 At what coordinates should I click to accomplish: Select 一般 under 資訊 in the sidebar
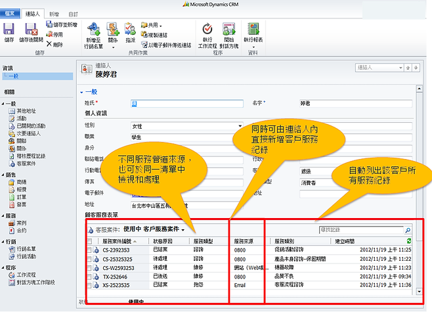click(37, 76)
